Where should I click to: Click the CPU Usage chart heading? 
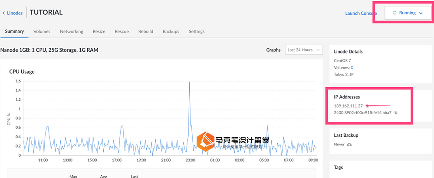pyautogui.click(x=22, y=72)
